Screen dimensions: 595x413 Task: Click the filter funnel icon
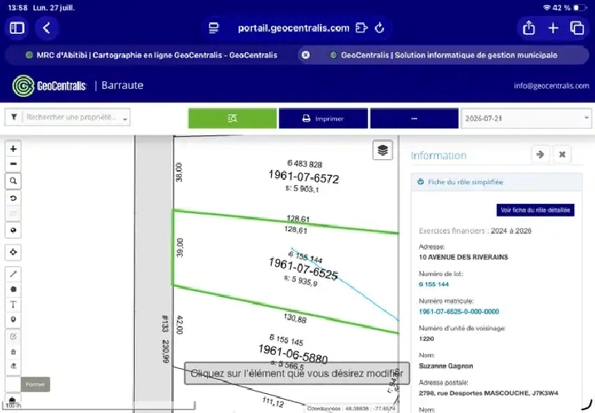(14, 117)
